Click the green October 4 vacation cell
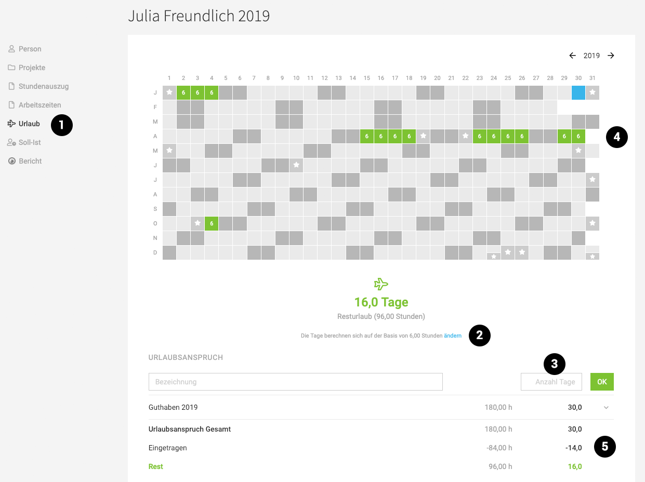 [x=212, y=223]
